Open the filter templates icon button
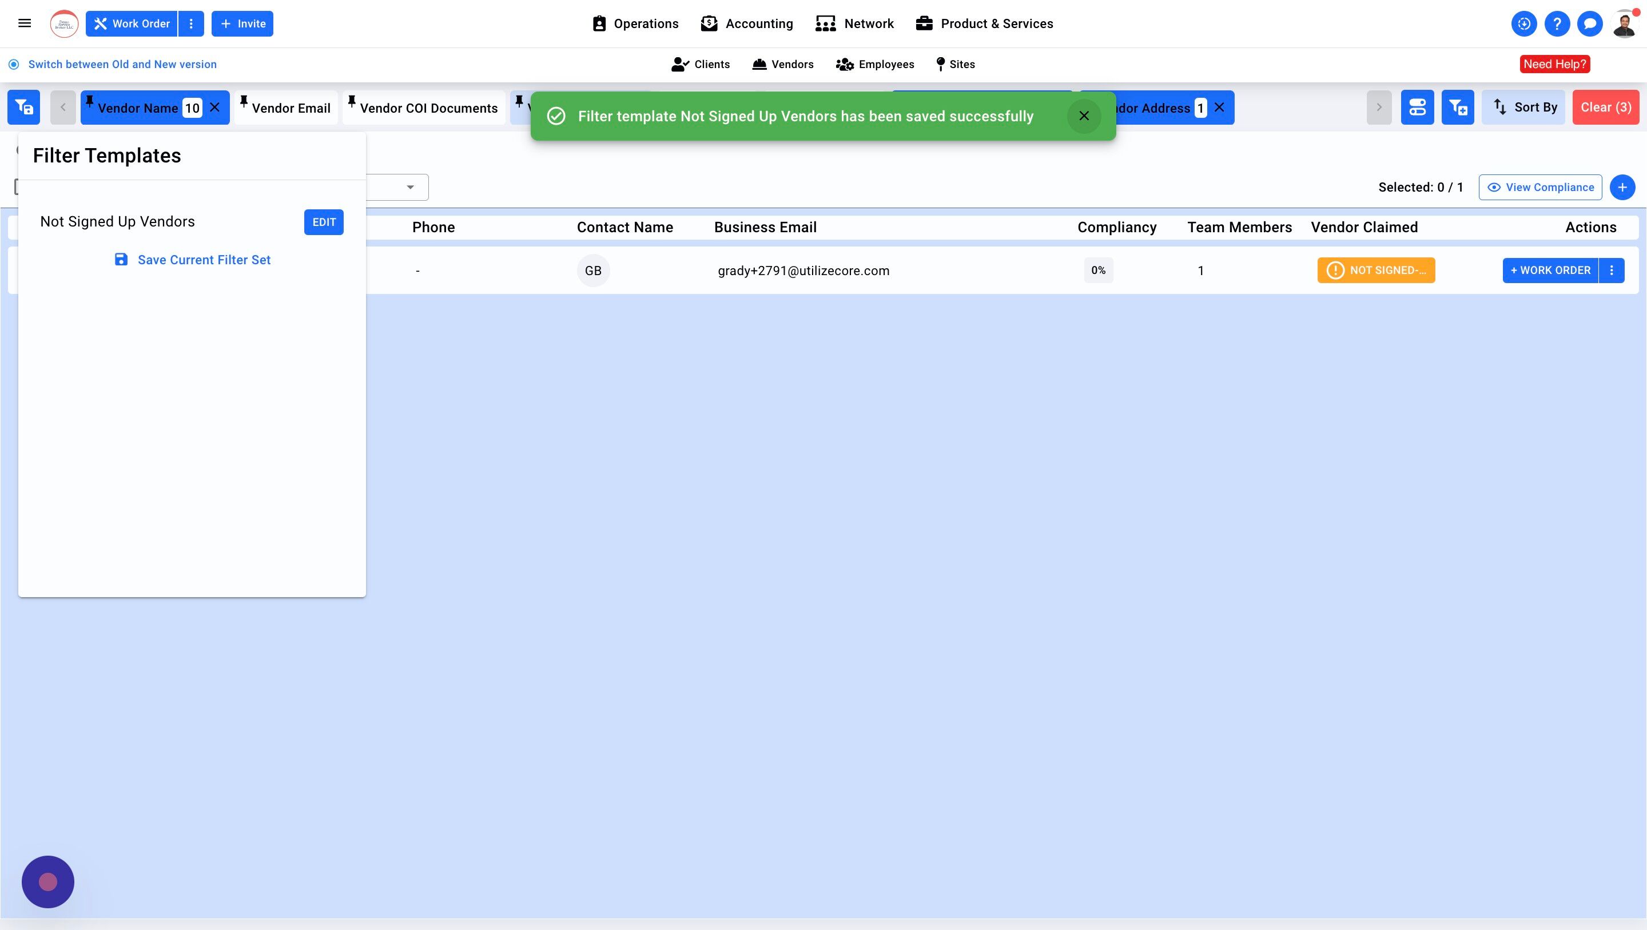1647x930 pixels. click(23, 108)
